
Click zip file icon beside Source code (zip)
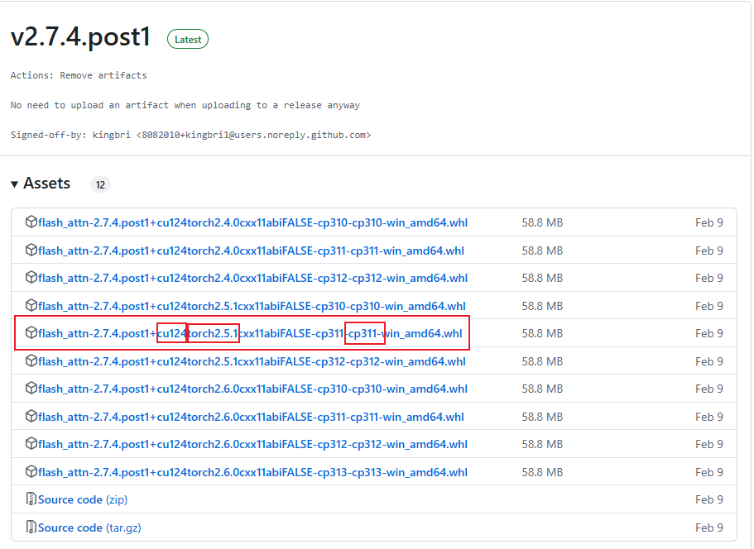coord(31,499)
